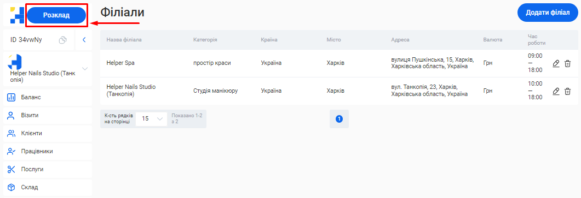The height and width of the screenshot is (198, 581).
Task: Select the простір краси category cell
Action: pyautogui.click(x=212, y=63)
